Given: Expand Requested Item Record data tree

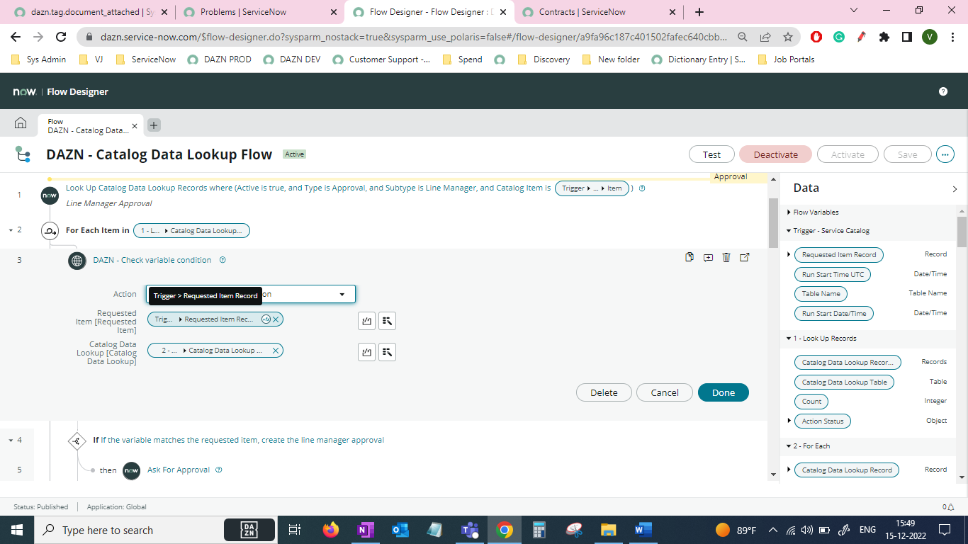Looking at the screenshot, I should [789, 255].
